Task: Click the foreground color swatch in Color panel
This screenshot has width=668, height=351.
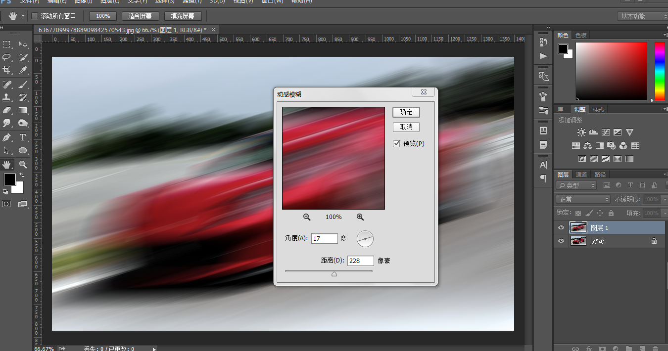Action: [x=563, y=49]
